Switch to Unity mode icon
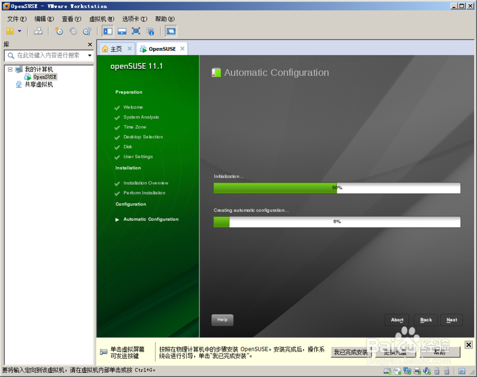The width and height of the screenshot is (477, 377). (x=150, y=31)
